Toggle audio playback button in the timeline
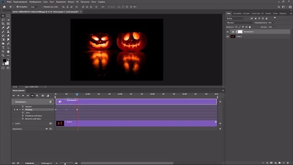This screenshot has width=293, height=165. coord(33,96)
